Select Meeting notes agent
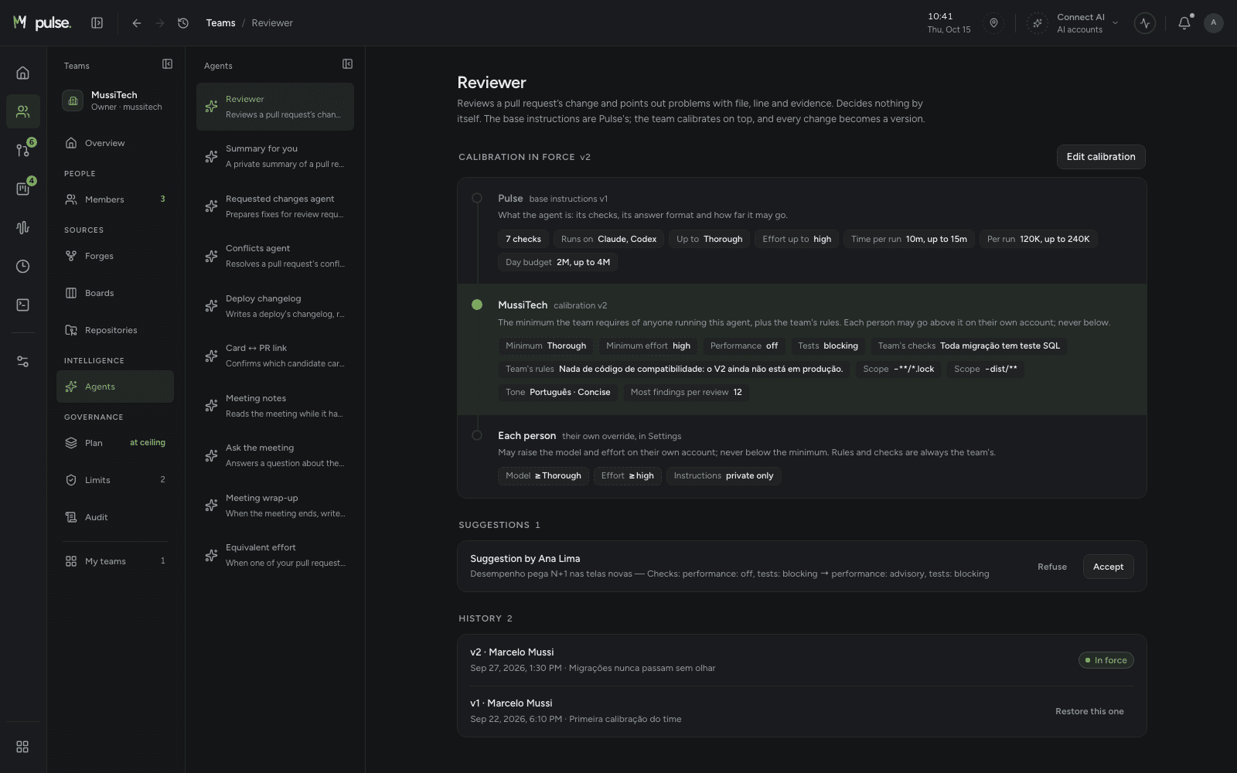 click(x=275, y=406)
